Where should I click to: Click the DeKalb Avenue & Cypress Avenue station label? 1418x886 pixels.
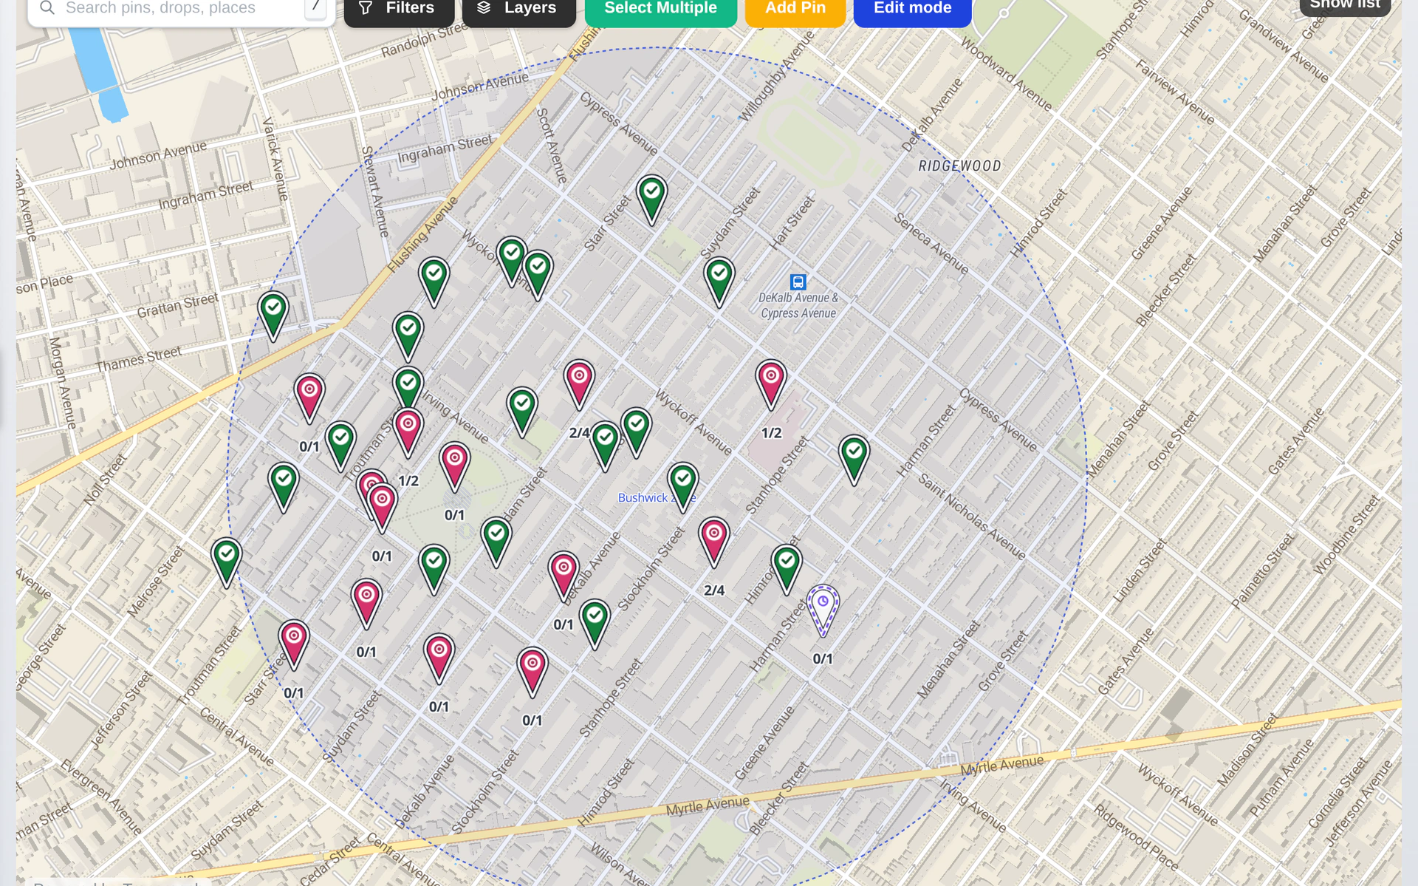pyautogui.click(x=798, y=305)
